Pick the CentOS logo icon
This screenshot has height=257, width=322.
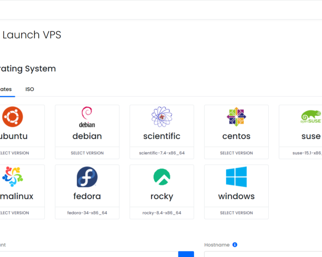236,117
